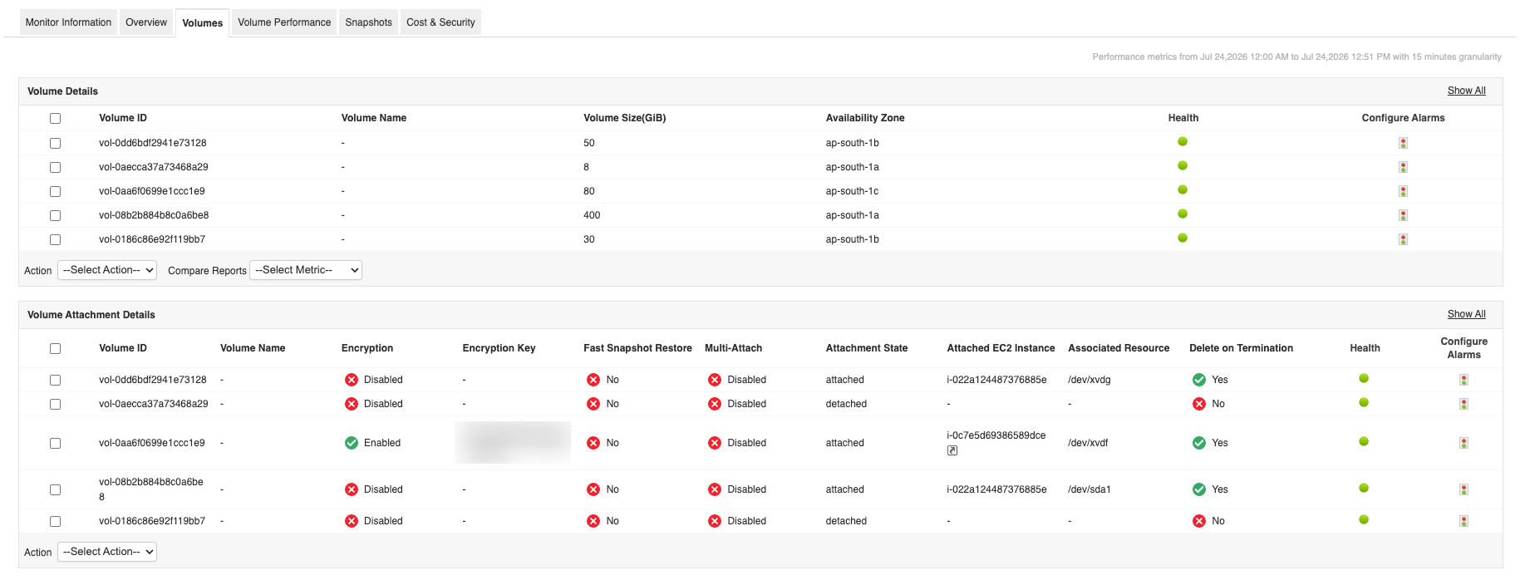Viewport: 1520px width, 580px height.
Task: Switch to Overview tab
Action: (146, 22)
